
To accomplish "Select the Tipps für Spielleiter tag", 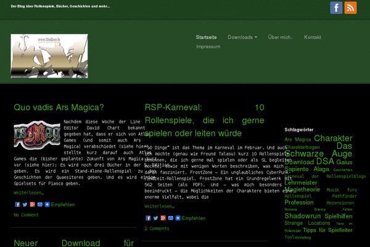I will pyautogui.click(x=327, y=230).
